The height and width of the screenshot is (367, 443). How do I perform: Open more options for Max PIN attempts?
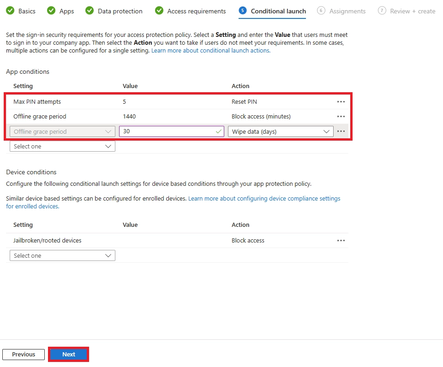click(341, 101)
